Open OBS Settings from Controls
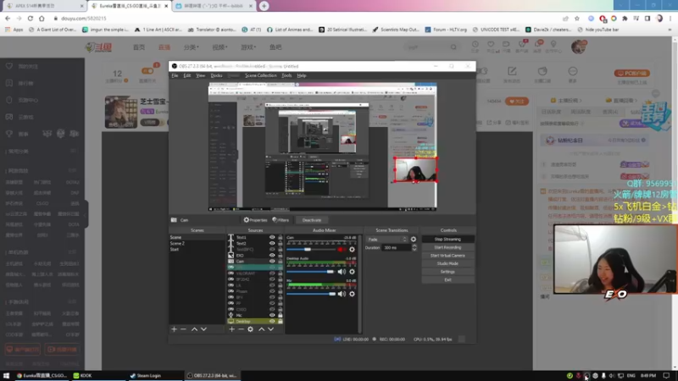Viewport: 678px width, 381px height. point(447,272)
